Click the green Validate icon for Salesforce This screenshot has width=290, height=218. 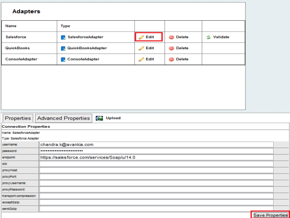208,37
